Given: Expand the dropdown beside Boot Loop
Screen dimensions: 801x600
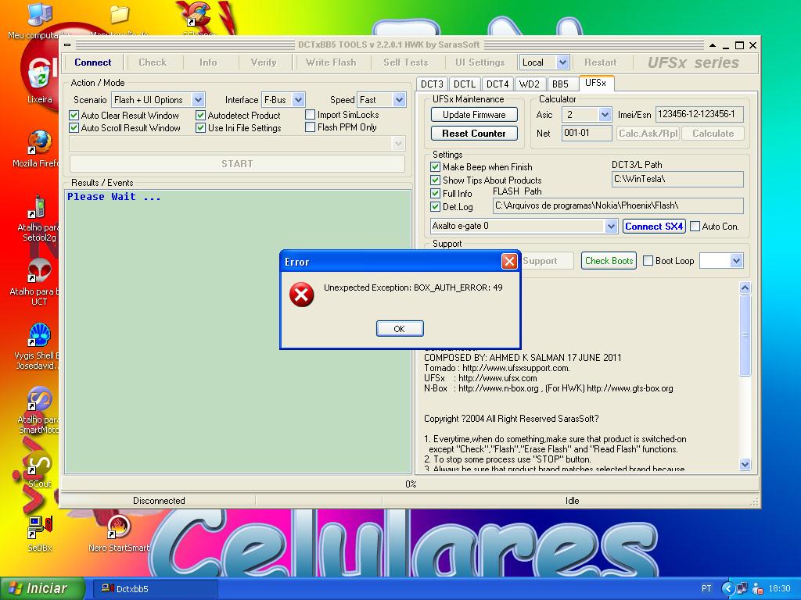Looking at the screenshot, I should click(x=736, y=261).
